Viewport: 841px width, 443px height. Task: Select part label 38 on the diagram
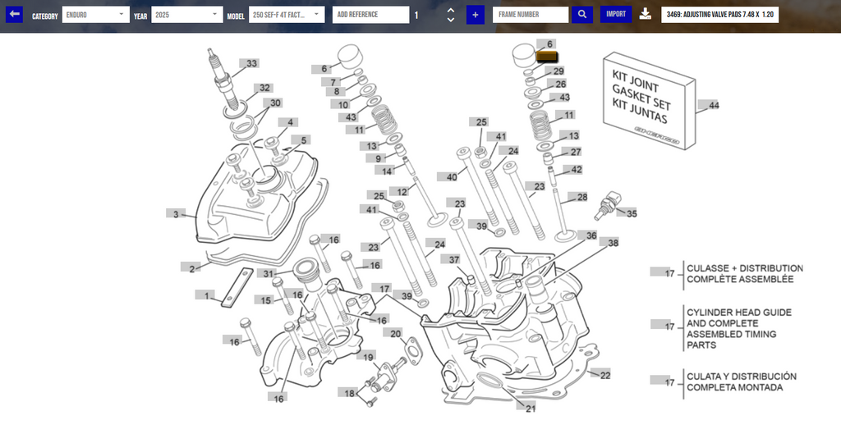coord(610,243)
